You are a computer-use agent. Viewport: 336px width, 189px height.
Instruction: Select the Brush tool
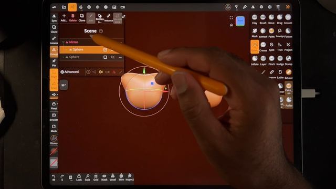coord(263,19)
